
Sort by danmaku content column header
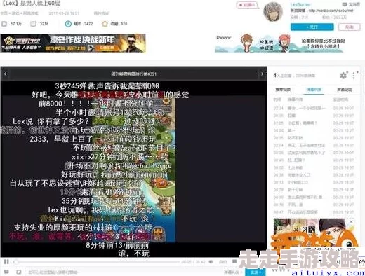pyautogui.click(x=295, y=99)
